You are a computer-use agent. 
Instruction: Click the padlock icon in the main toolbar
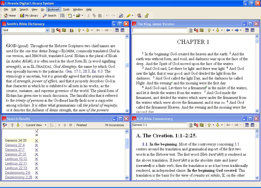click(147, 16)
